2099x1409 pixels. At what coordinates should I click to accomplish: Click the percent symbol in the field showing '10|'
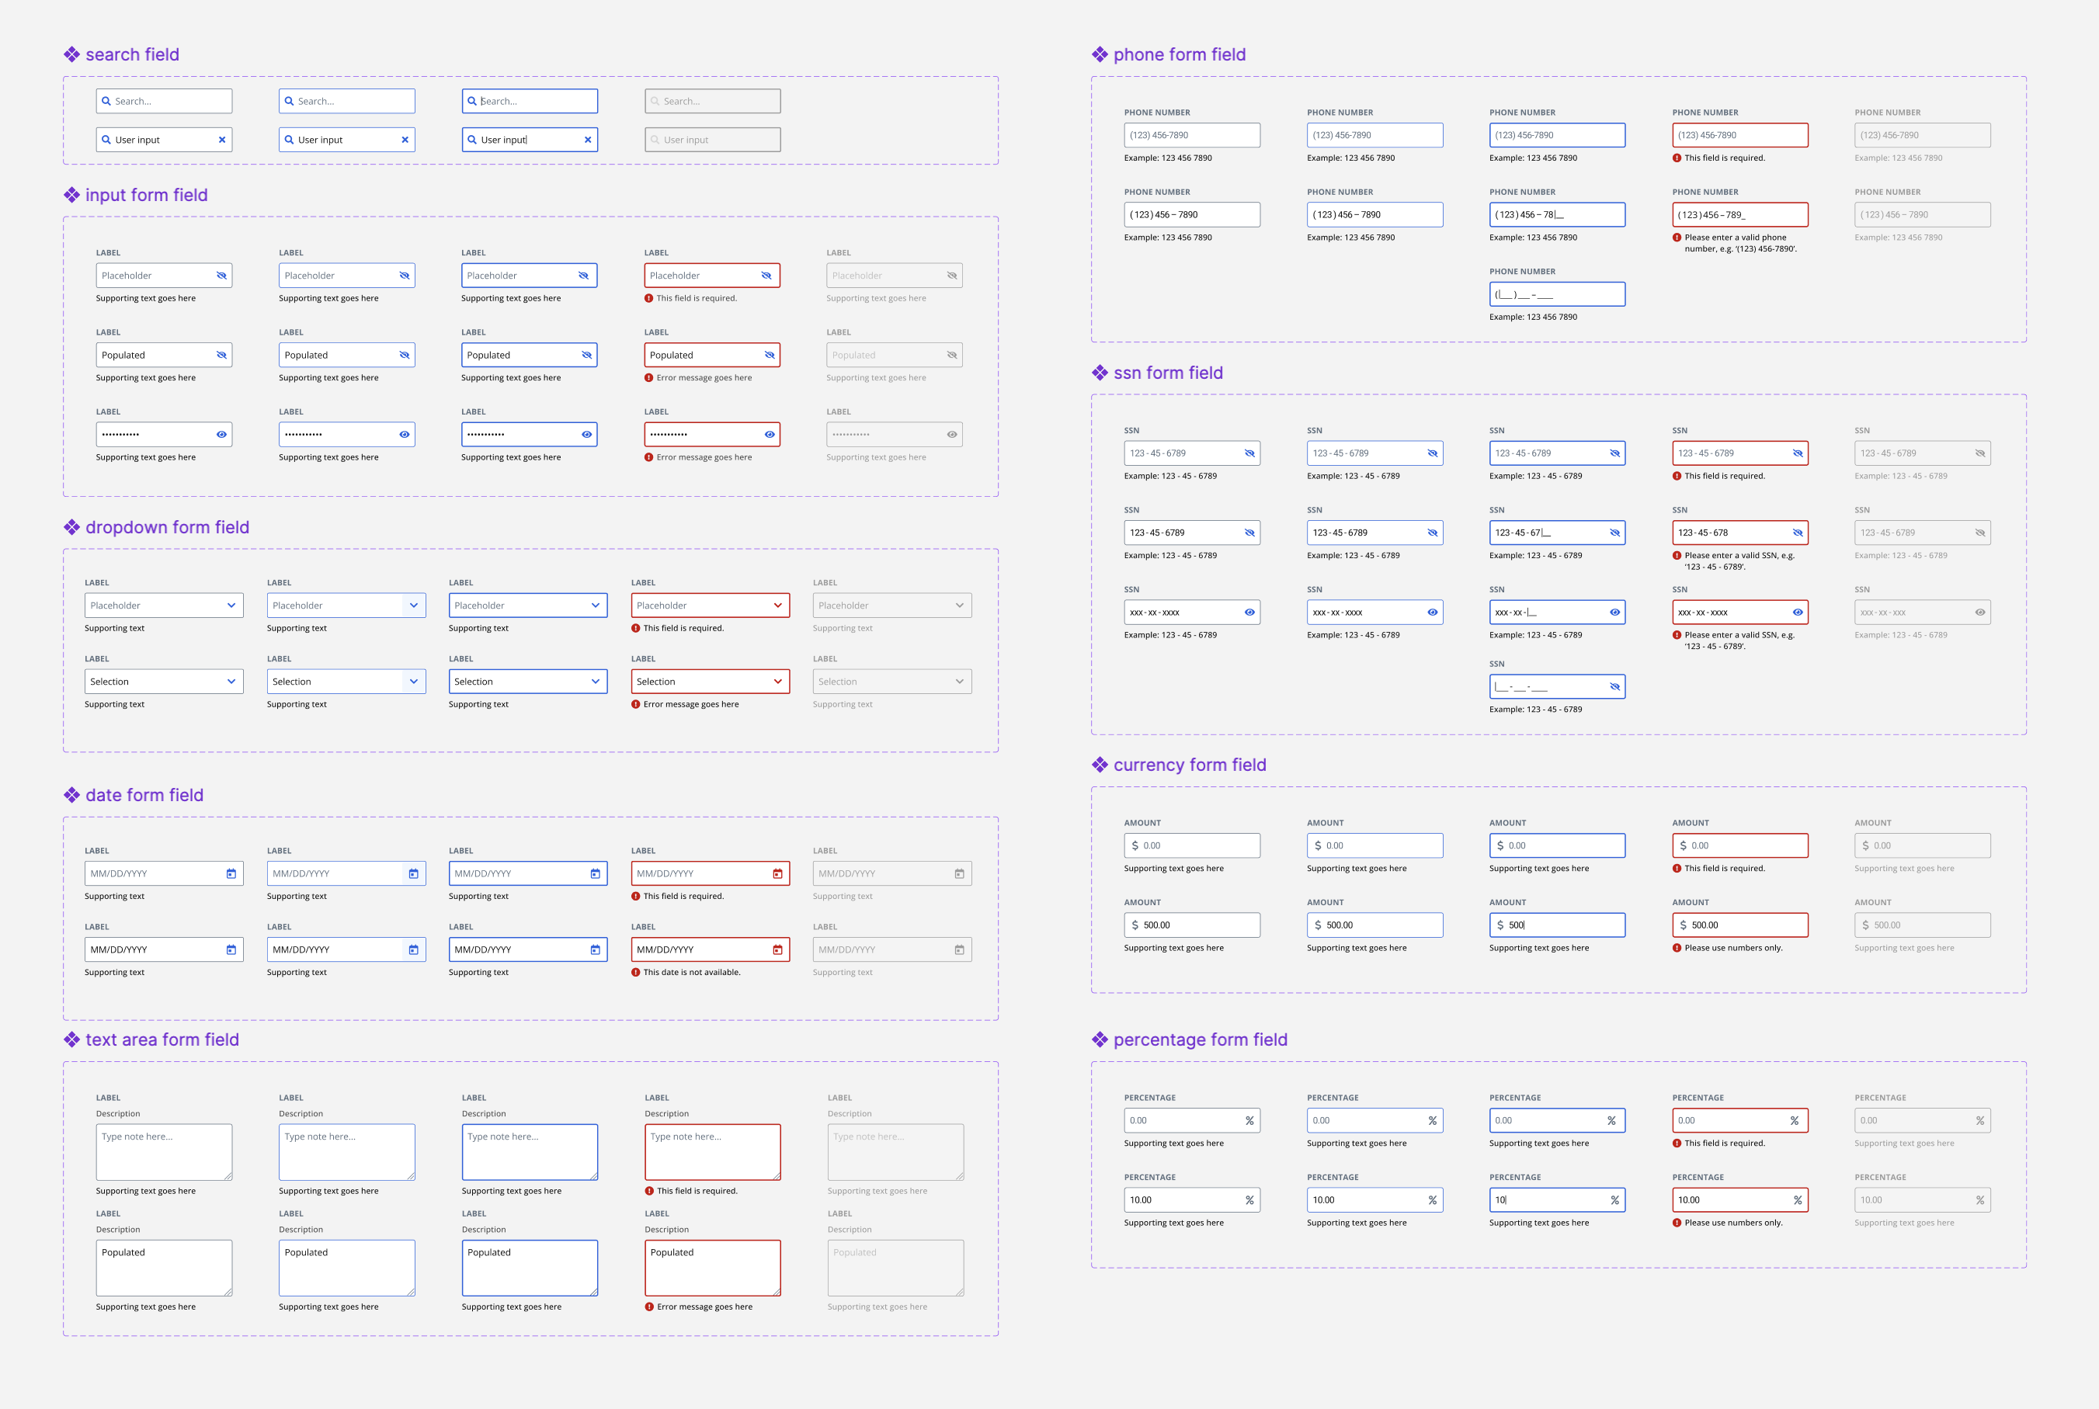1614,1200
